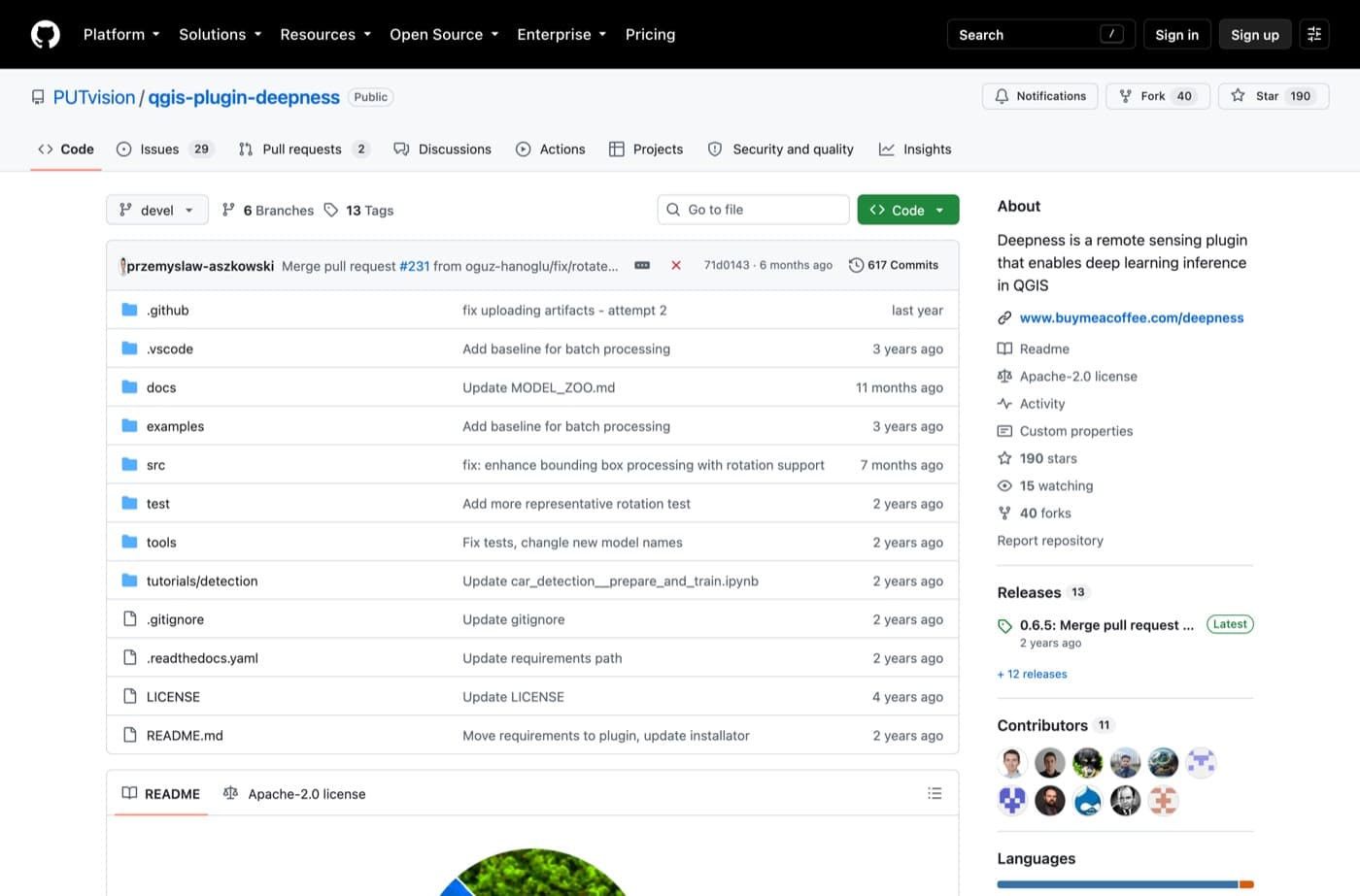Click the Apache license scale icon in About
This screenshot has height=896, width=1360.
pyautogui.click(x=1004, y=376)
